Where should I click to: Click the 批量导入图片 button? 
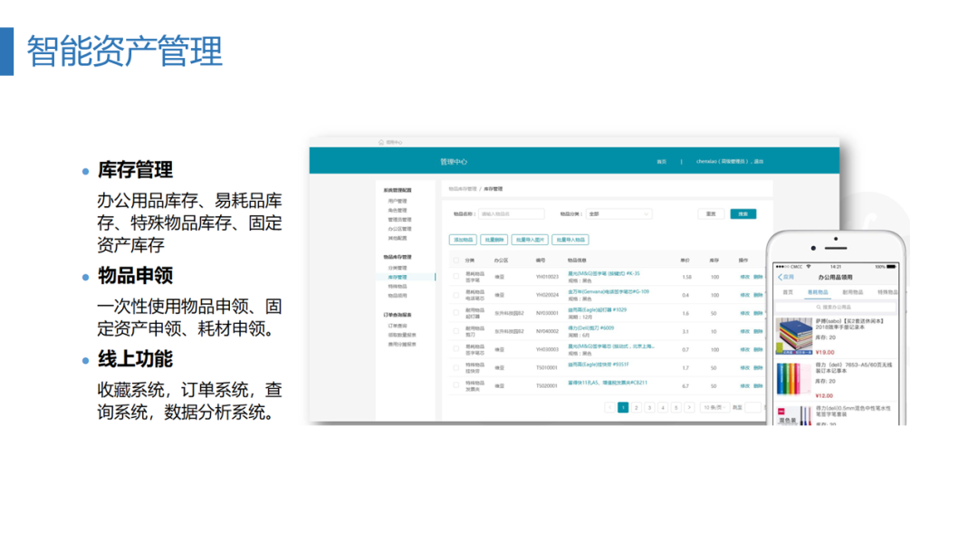(x=530, y=240)
